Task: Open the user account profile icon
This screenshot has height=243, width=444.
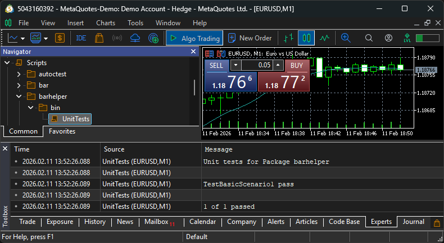Action: point(388,38)
